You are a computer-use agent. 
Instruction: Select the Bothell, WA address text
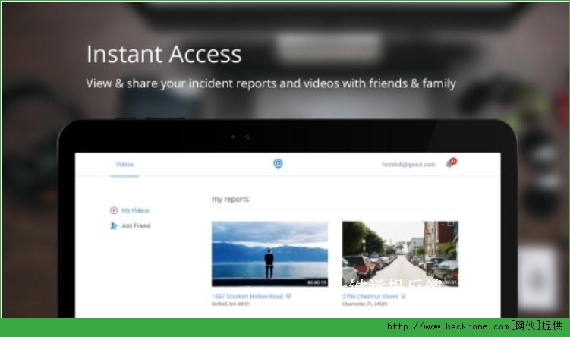(x=231, y=304)
